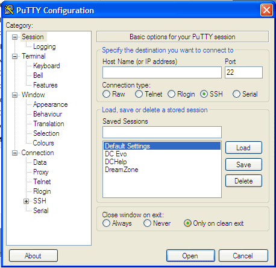This screenshot has width=276, height=268.
Task: Go to the Proxy settings category
Action: click(41, 172)
